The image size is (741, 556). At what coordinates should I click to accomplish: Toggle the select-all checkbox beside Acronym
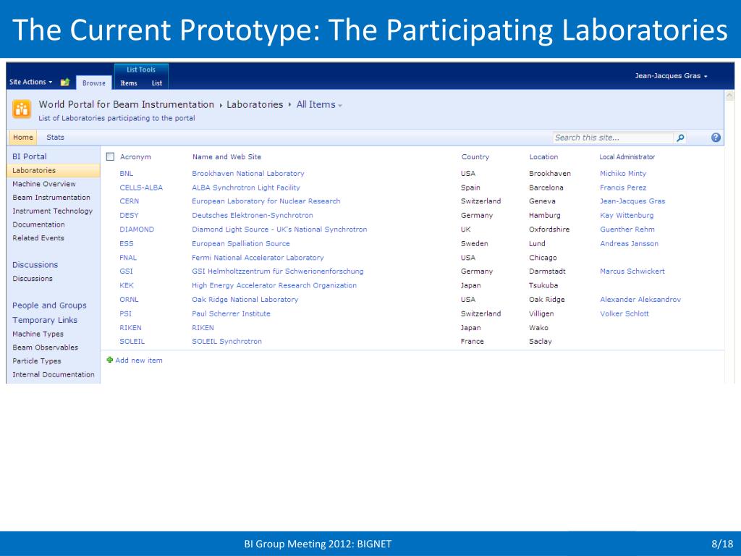coord(110,156)
